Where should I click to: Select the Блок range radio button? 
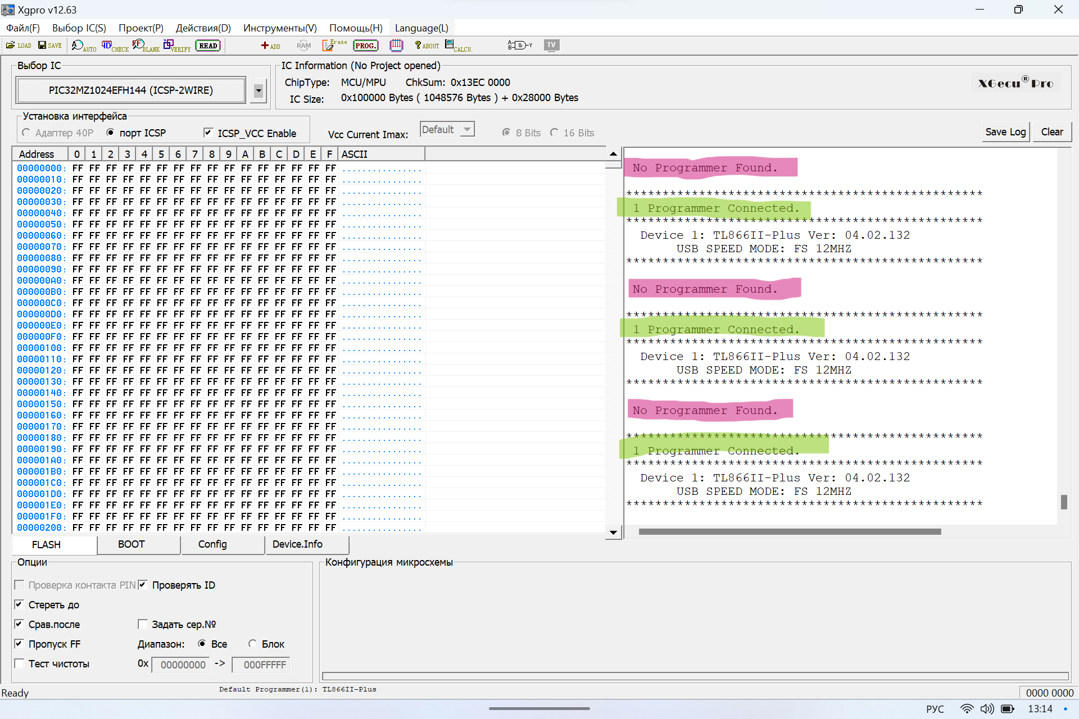click(x=252, y=644)
